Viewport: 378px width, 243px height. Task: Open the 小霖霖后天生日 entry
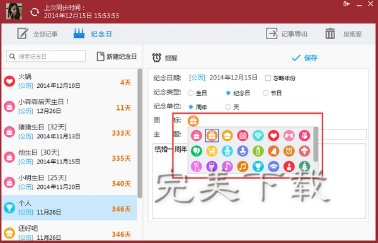pos(69,107)
